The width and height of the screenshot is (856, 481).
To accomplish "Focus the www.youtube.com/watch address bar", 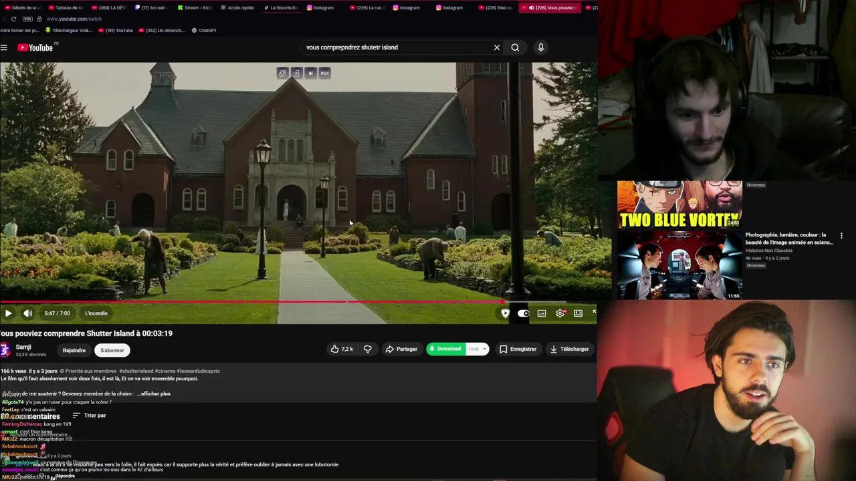I will pos(74,19).
